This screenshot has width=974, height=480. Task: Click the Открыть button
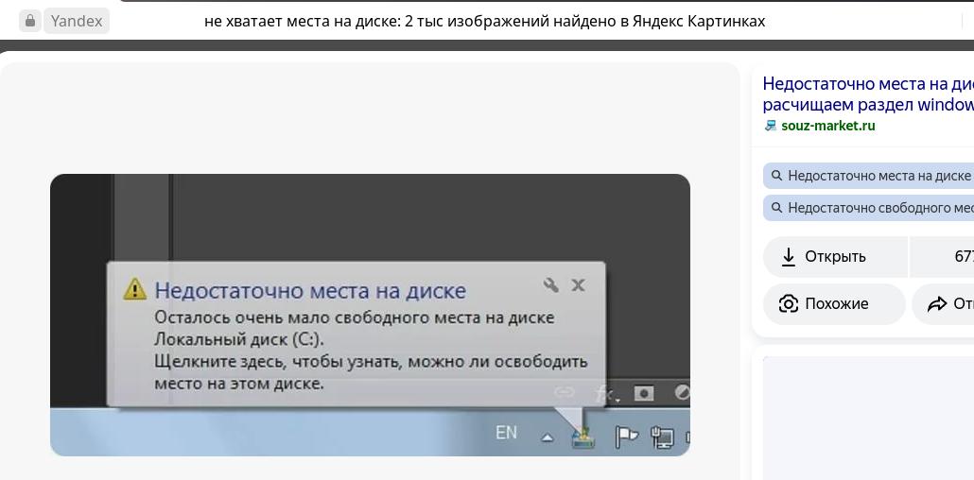[x=835, y=256]
